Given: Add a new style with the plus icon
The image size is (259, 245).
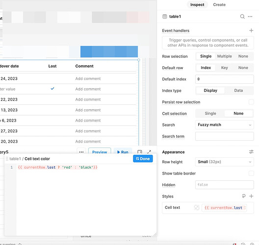Looking at the screenshot, I should tap(251, 196).
